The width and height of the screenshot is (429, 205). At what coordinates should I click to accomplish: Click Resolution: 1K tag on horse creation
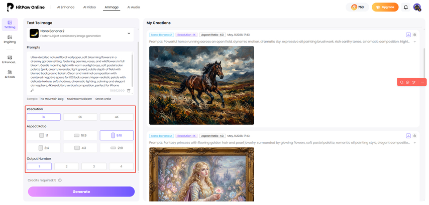point(186,35)
